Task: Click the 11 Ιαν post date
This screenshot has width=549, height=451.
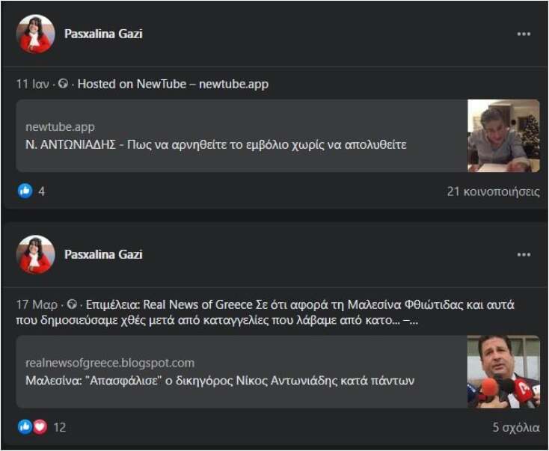Action: tap(32, 85)
